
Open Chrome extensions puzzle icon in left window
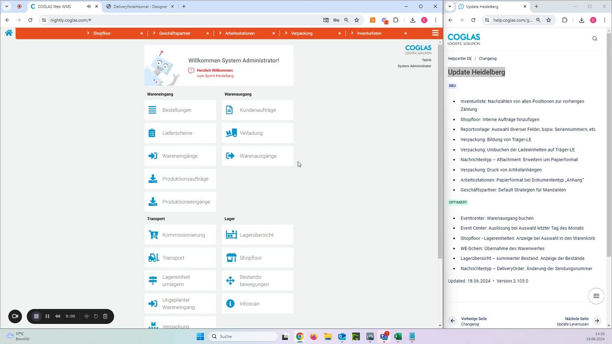tap(396, 20)
